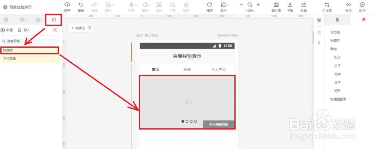377x149 pixels.
Task: Click the canvas vertical scrollbar
Action: point(313,38)
